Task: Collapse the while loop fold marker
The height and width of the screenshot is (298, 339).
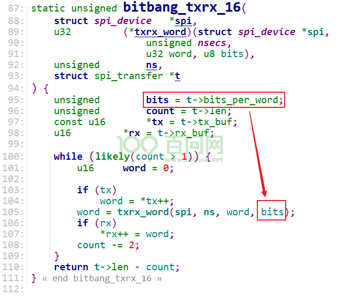Action: coord(50,157)
